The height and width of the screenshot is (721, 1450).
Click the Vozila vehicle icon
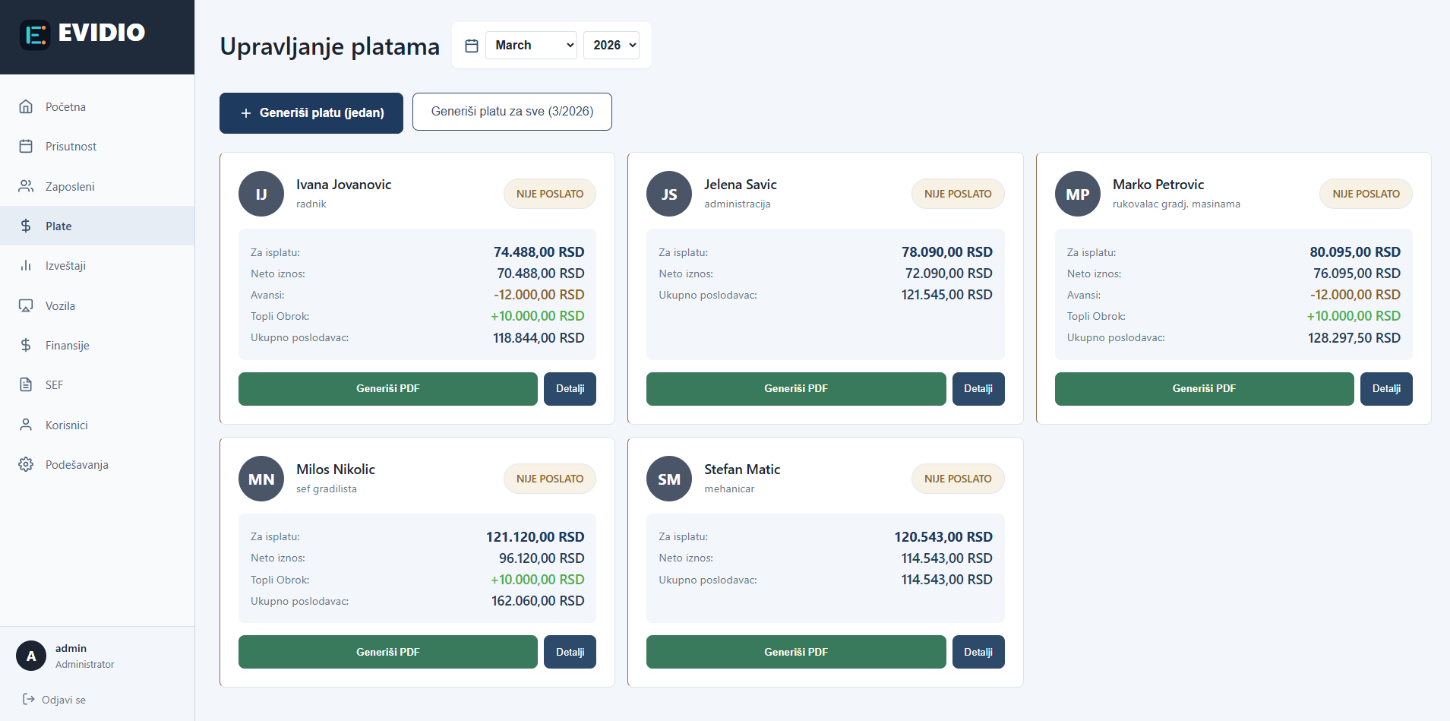[27, 305]
